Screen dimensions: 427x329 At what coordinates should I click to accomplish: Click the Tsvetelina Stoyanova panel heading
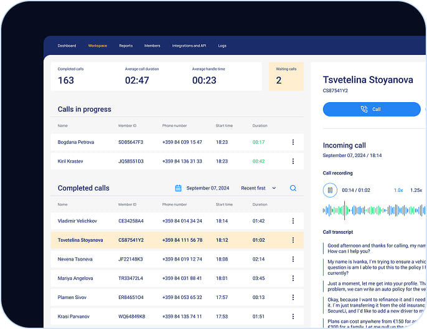pos(368,80)
